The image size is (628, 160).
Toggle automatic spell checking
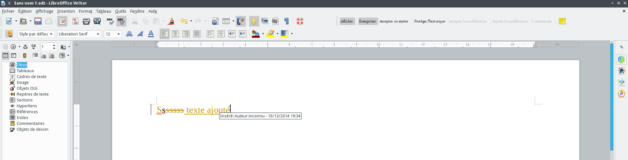(121, 21)
